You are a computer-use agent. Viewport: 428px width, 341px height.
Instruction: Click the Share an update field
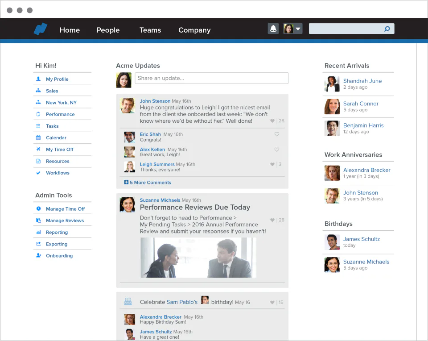pyautogui.click(x=211, y=78)
